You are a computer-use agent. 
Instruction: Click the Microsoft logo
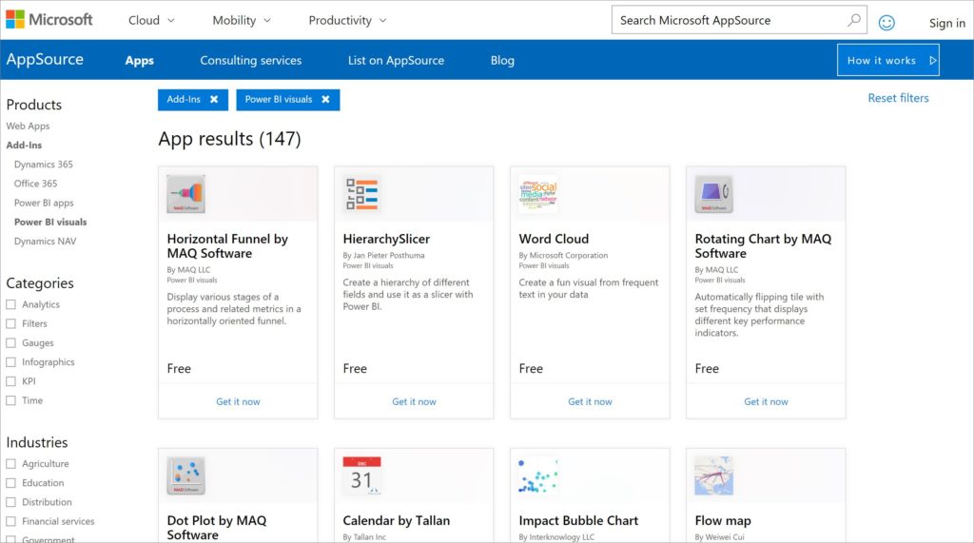49,20
